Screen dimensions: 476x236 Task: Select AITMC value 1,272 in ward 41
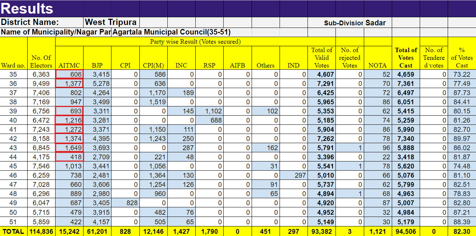69,130
